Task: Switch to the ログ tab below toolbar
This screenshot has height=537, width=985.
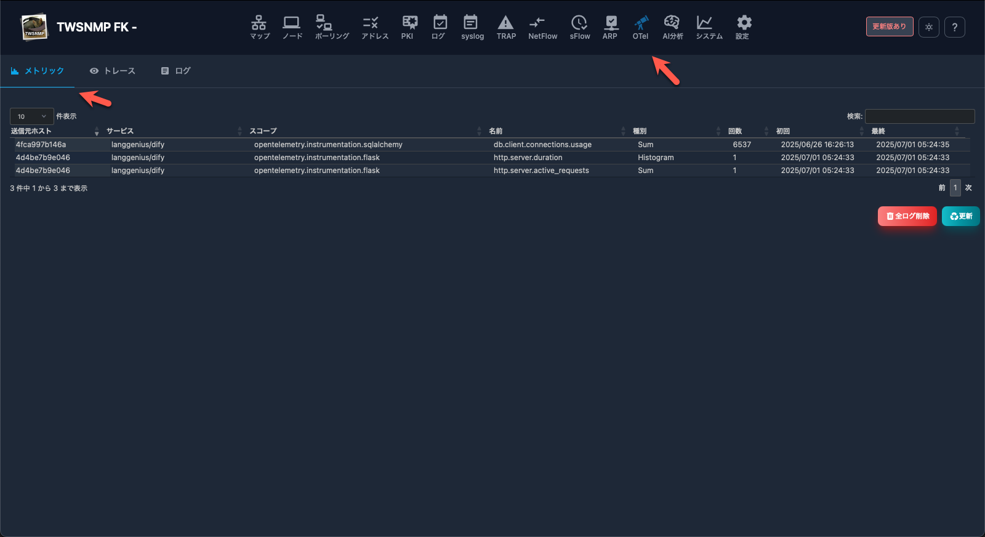Action: point(176,71)
